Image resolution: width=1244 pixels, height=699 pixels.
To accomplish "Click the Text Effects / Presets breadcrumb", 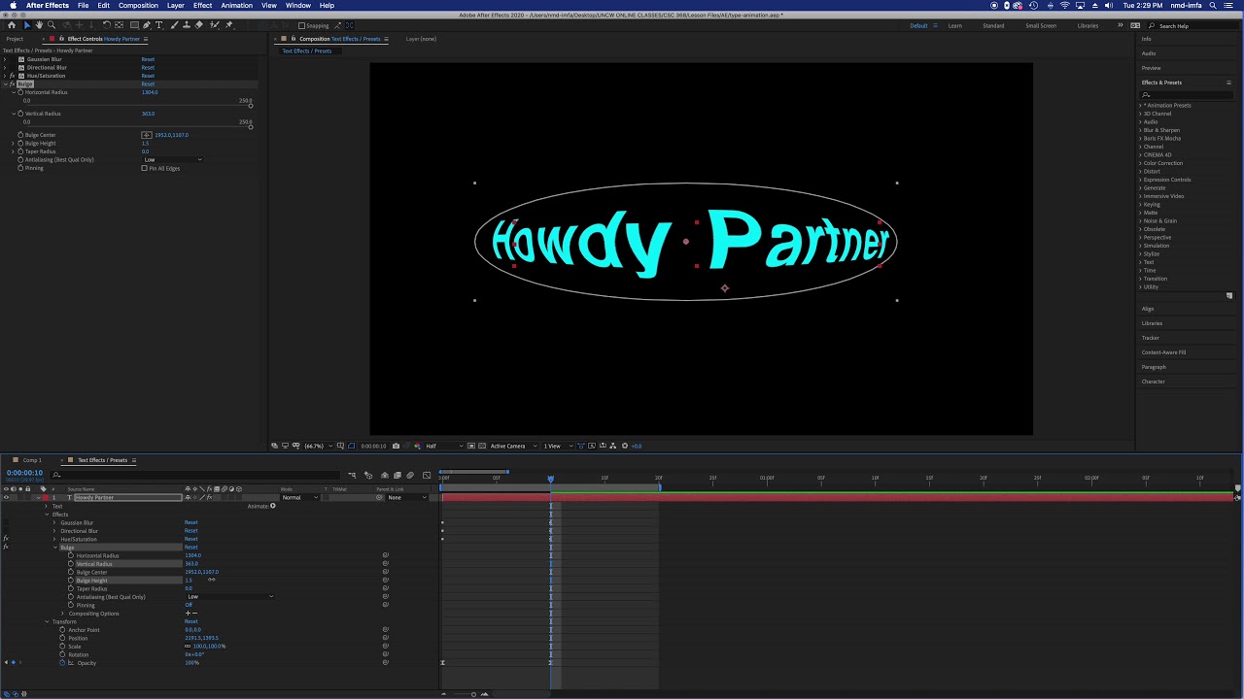I will click(x=306, y=50).
